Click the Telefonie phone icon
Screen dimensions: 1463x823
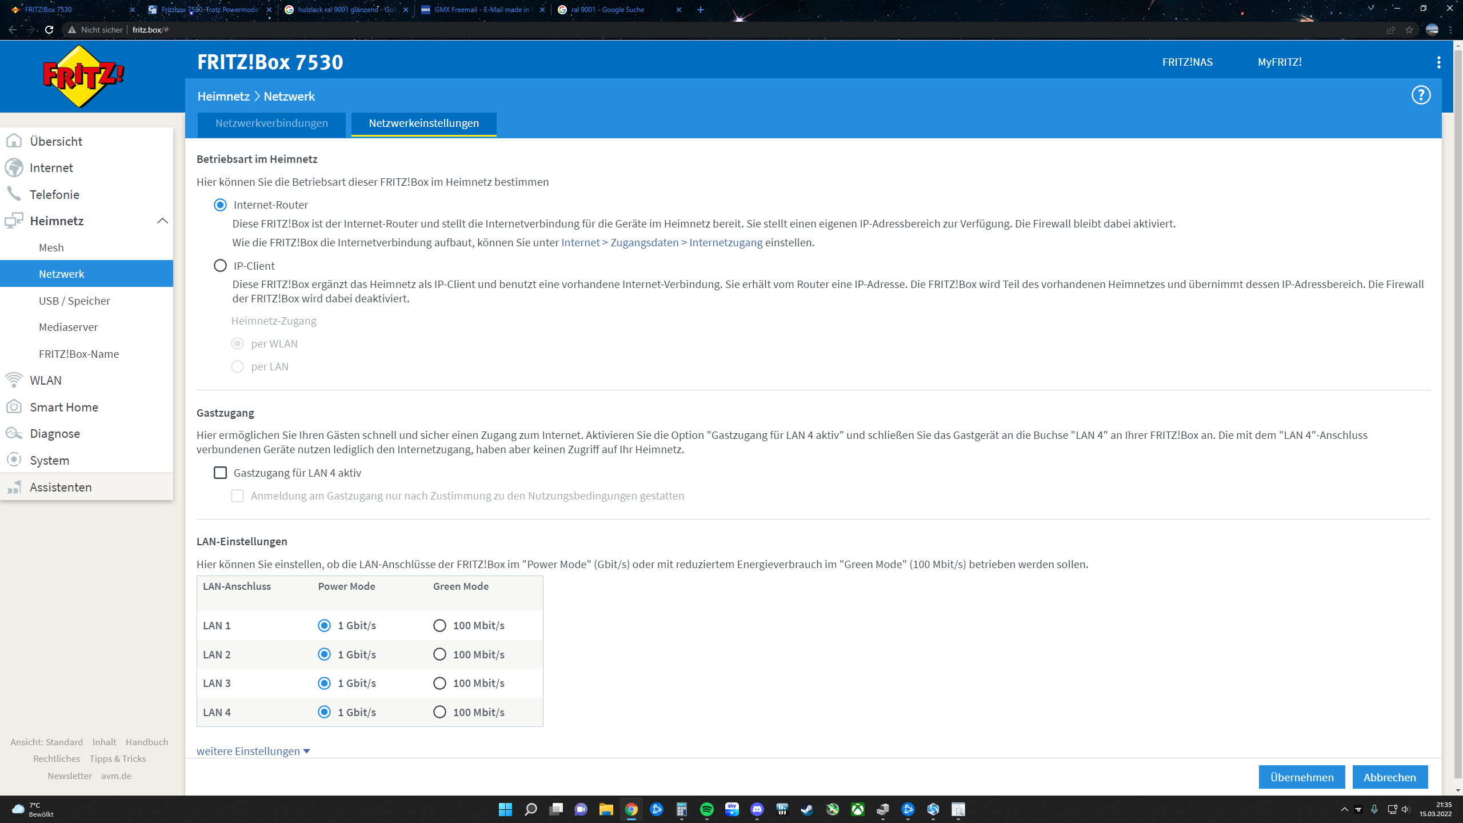point(14,194)
